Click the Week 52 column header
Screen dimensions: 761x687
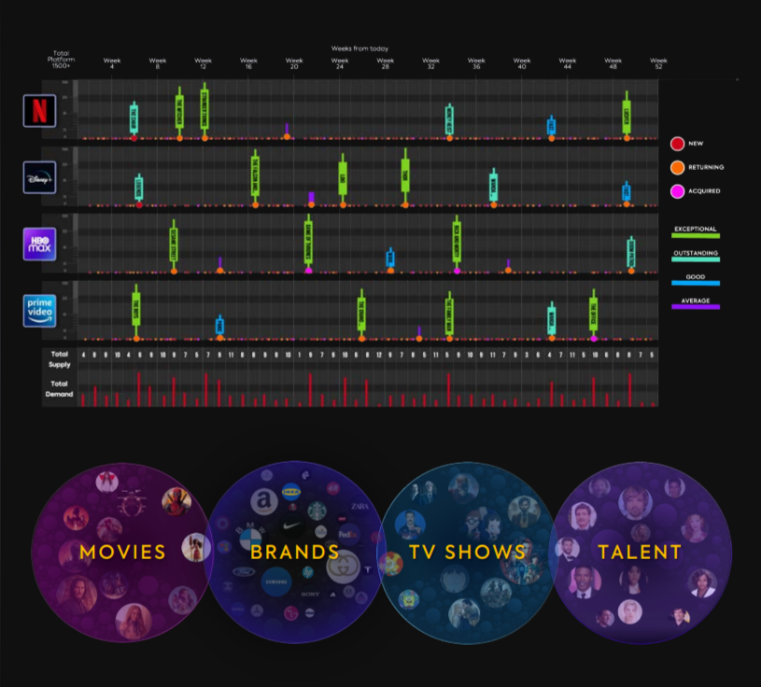[x=658, y=63]
